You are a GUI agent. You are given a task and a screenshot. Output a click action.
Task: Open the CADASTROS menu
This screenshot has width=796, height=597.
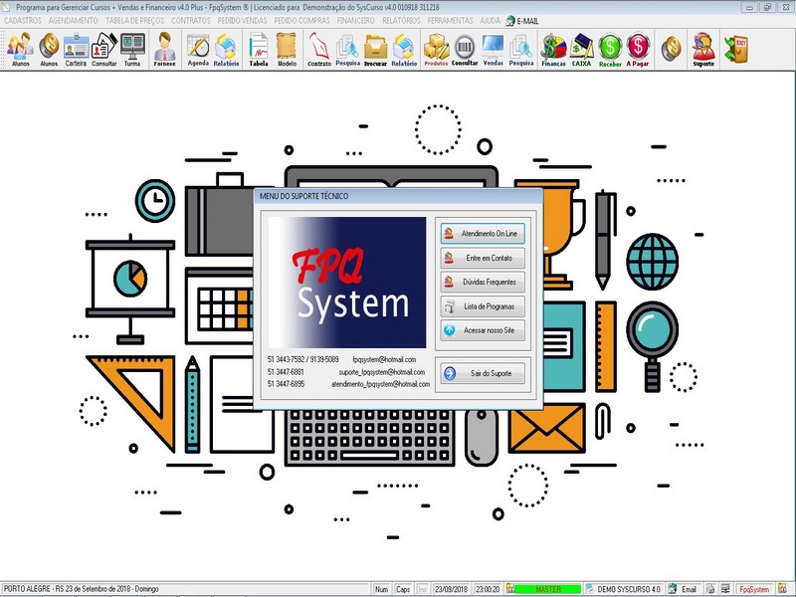[23, 20]
